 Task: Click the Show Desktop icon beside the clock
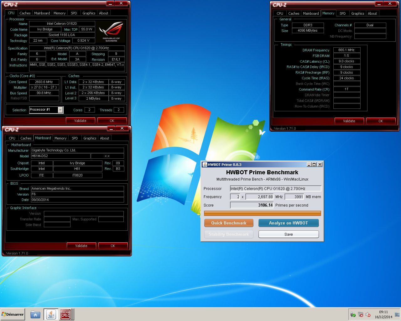[397, 314]
